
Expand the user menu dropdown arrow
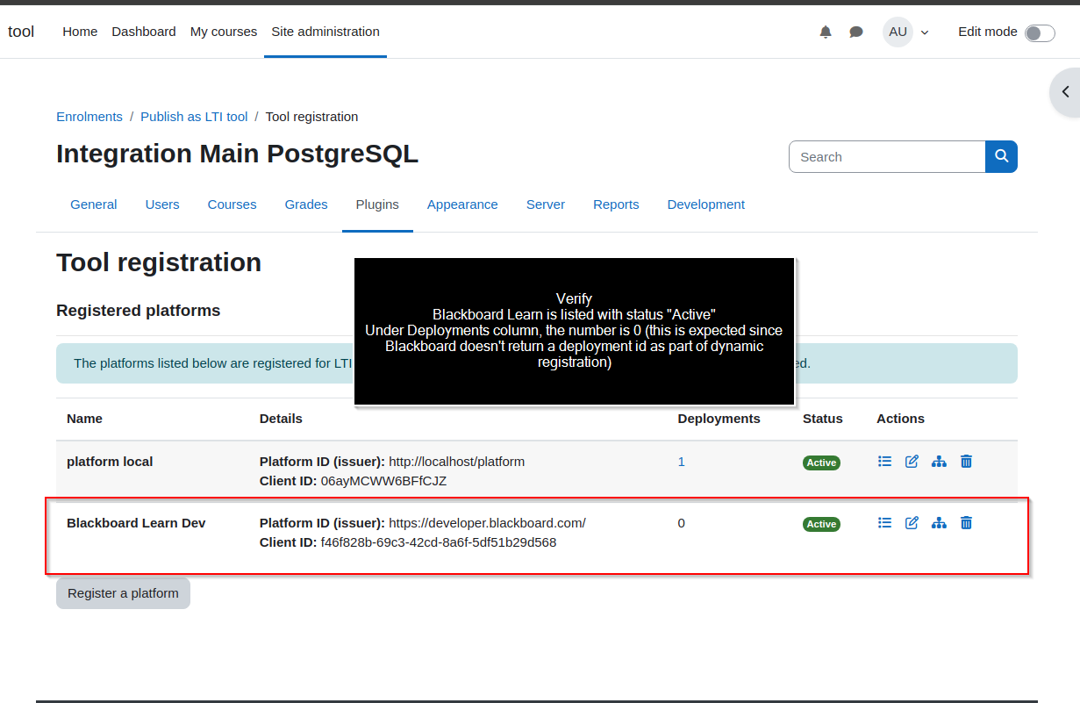tap(925, 32)
